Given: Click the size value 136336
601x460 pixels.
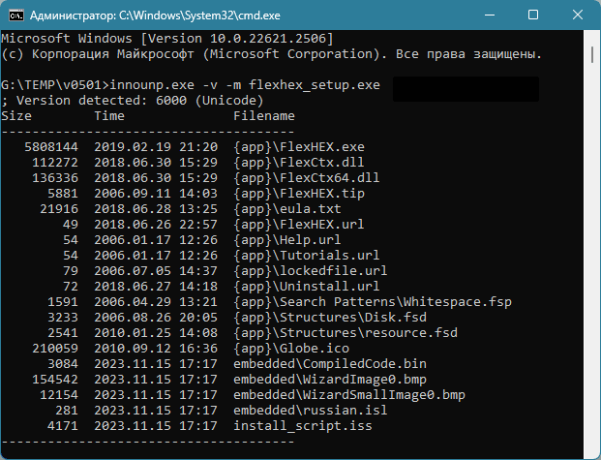Looking at the screenshot, I should (55, 178).
